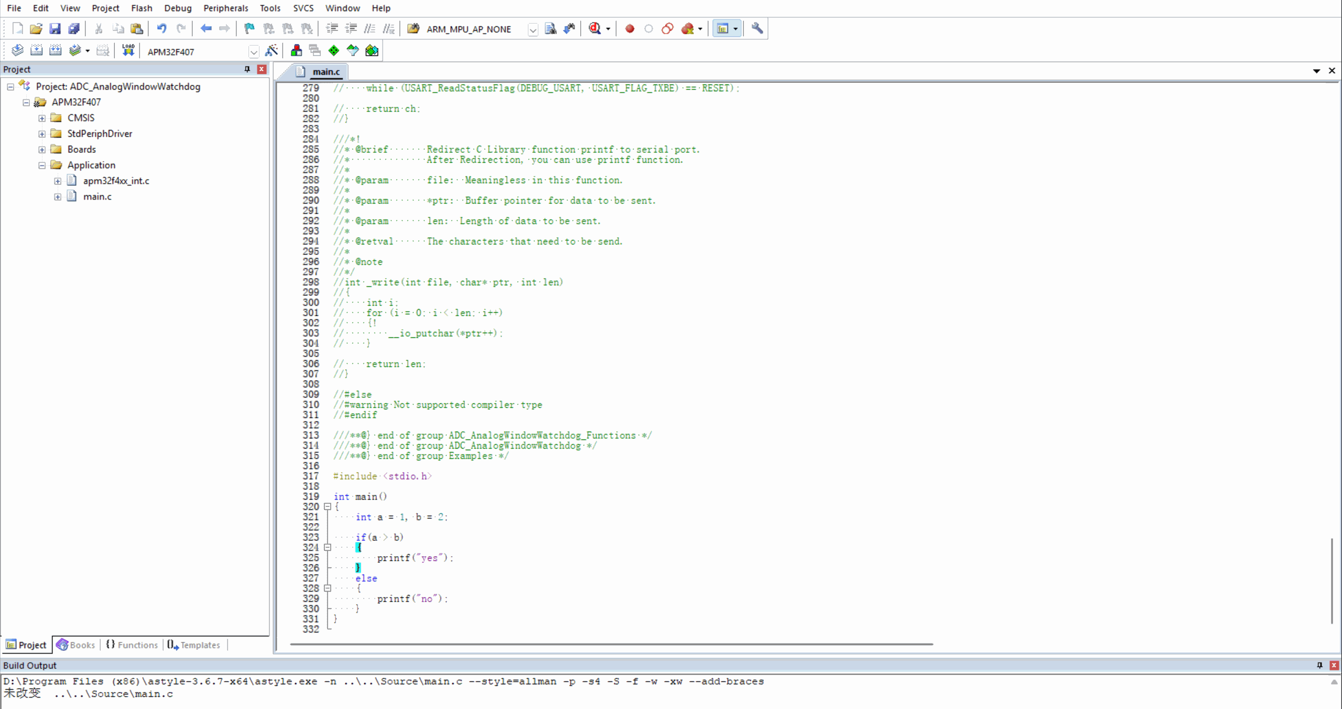This screenshot has height=709, width=1342.
Task: Collapse the if block fold at line 324
Action: 328,547
